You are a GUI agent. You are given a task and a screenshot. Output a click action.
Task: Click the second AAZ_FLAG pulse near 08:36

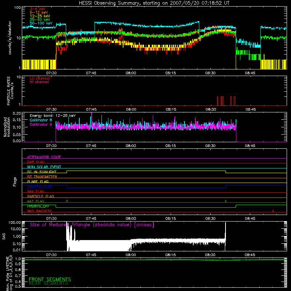click(x=226, y=202)
